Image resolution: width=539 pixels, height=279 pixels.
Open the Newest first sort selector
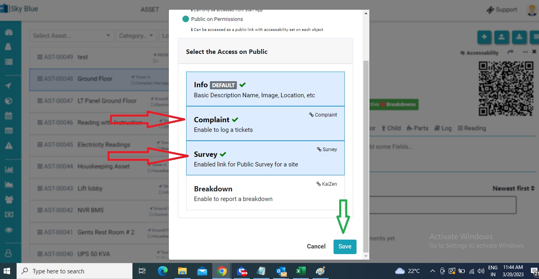(513, 188)
